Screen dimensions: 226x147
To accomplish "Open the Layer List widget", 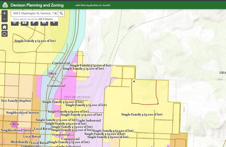I will [x=15, y=23].
